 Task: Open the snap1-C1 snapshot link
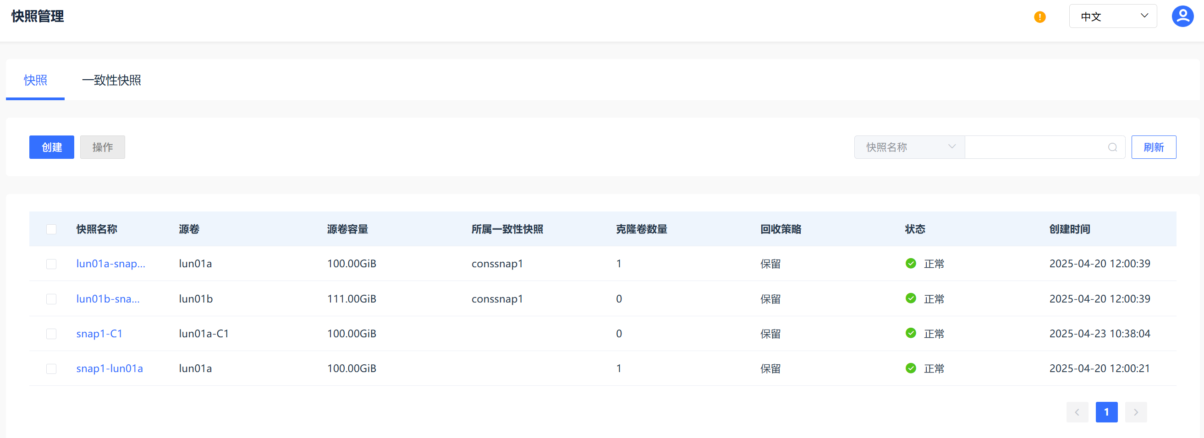click(x=99, y=334)
